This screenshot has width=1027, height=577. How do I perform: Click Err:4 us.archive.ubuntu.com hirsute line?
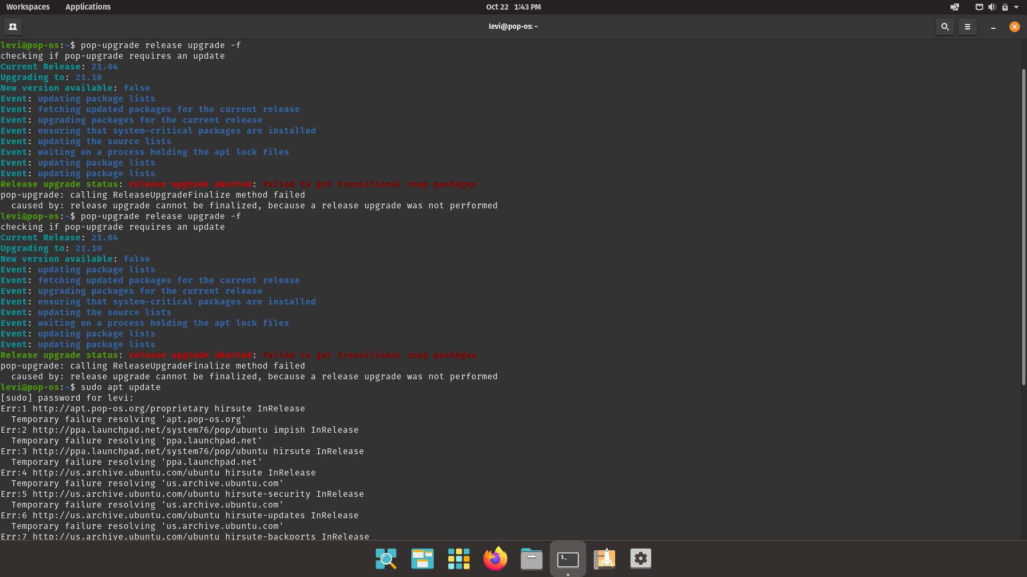tap(158, 473)
